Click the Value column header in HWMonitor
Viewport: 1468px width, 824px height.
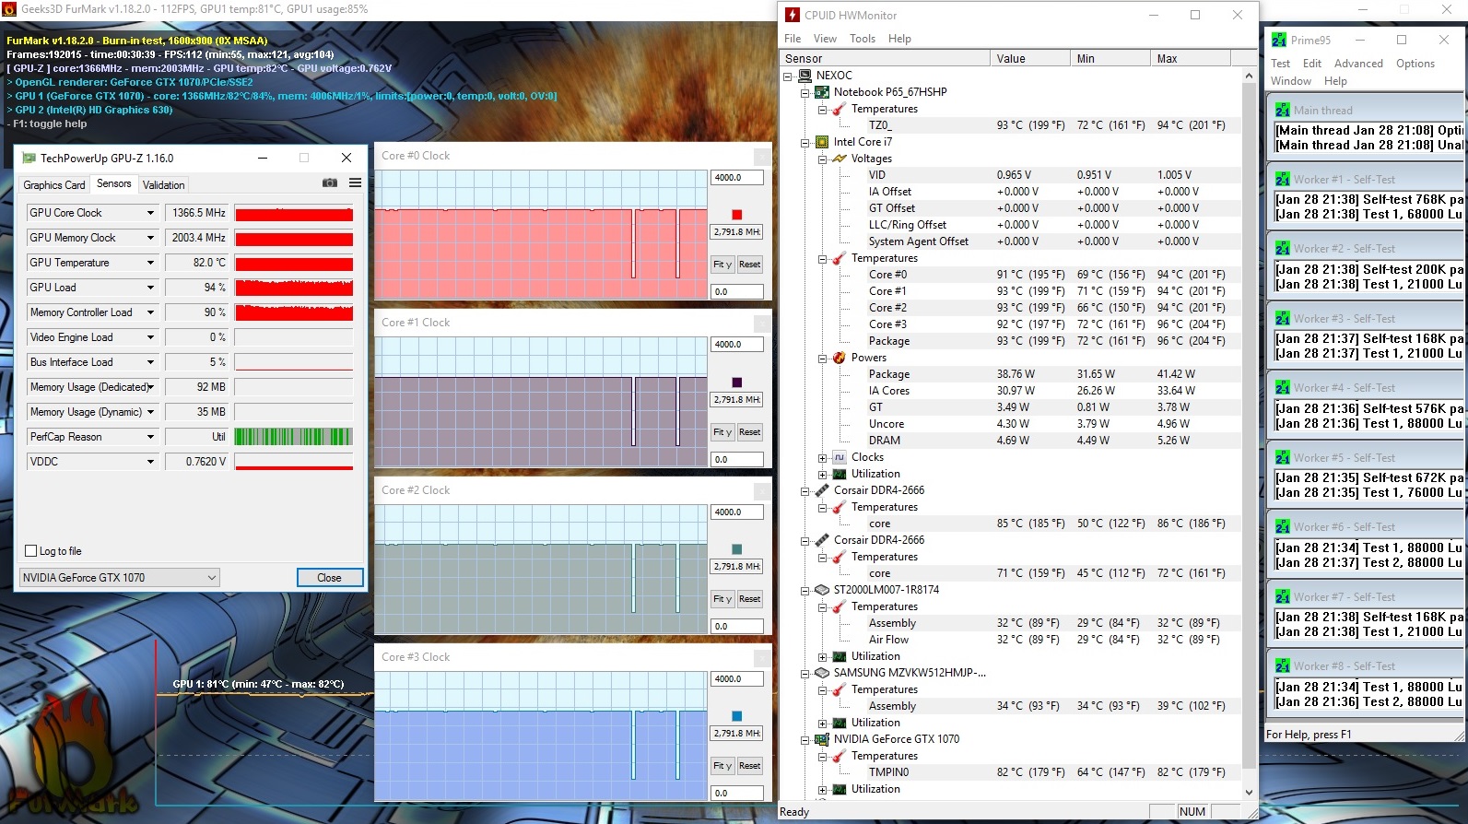[x=1030, y=58]
